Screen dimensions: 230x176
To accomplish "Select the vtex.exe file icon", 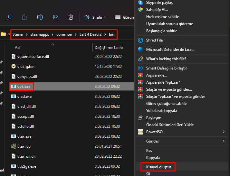I will (14, 136).
